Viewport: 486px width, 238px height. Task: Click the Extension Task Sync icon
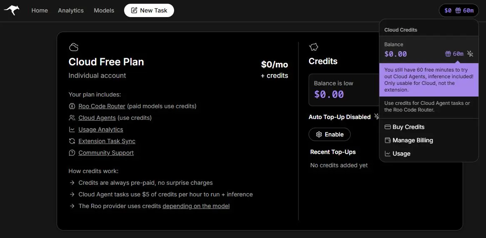[x=72, y=141]
